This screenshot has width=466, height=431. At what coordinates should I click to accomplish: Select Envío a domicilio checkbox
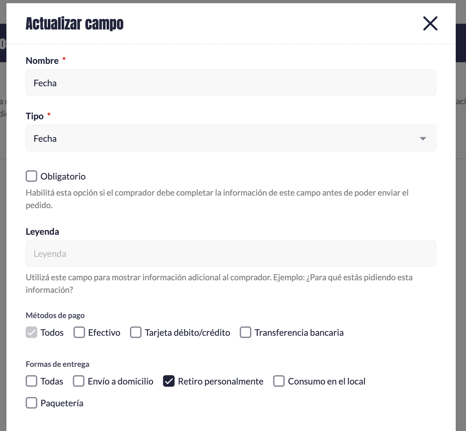(79, 381)
